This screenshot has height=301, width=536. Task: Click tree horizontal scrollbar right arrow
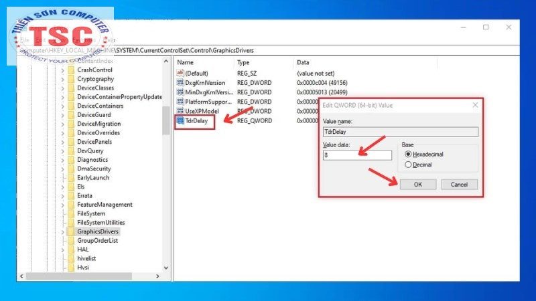[157, 276]
